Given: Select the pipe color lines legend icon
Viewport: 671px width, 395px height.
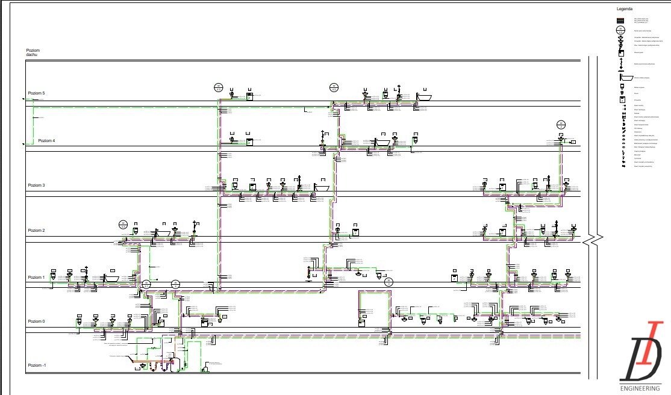Looking at the screenshot, I should point(620,20).
